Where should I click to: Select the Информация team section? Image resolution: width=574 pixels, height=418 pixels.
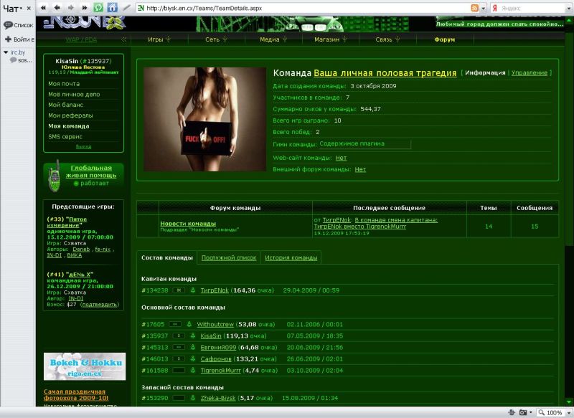click(485, 73)
